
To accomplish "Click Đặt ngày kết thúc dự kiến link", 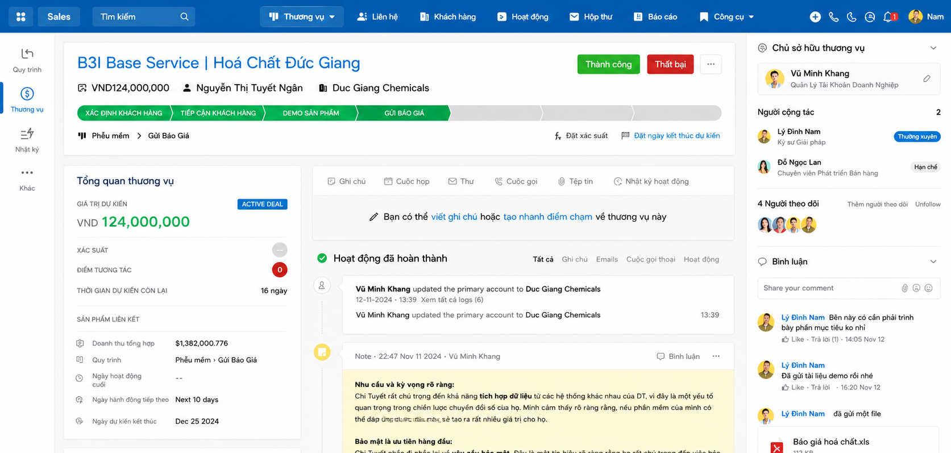I will point(671,136).
